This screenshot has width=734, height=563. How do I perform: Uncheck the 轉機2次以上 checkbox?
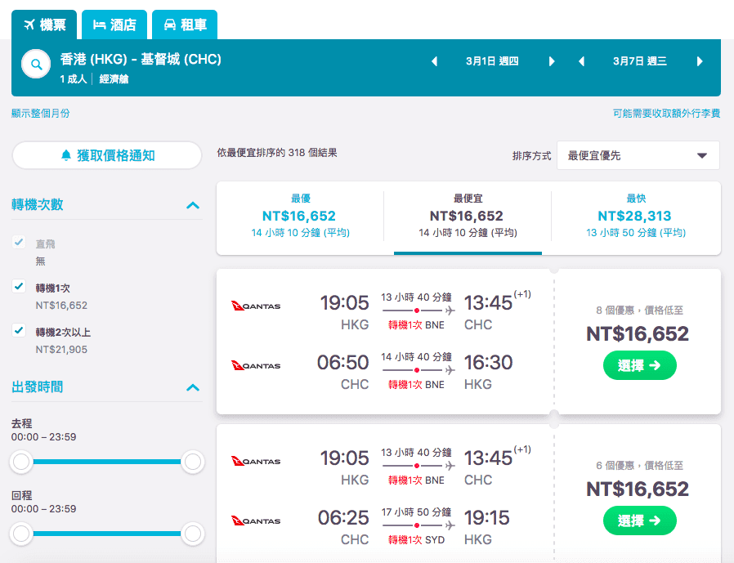[19, 330]
